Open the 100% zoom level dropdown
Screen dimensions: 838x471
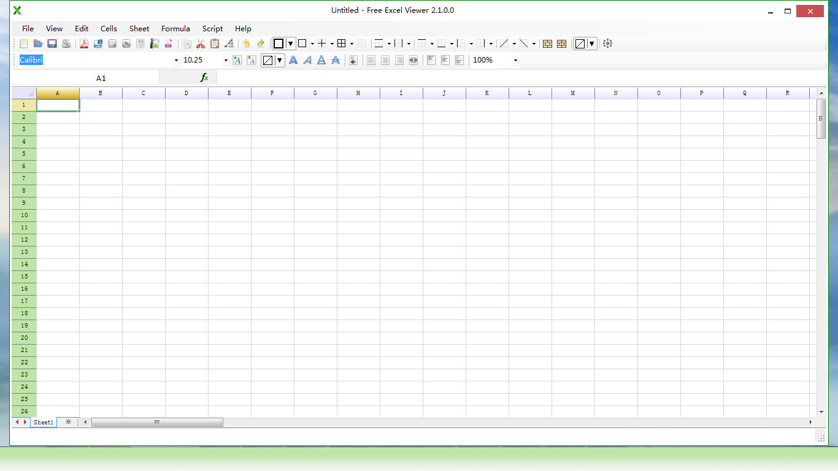click(x=515, y=60)
